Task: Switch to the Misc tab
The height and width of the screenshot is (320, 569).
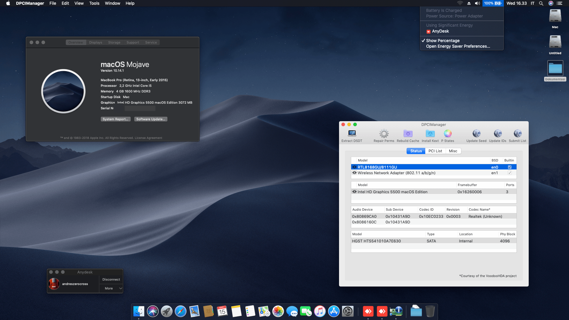Action: (x=453, y=151)
